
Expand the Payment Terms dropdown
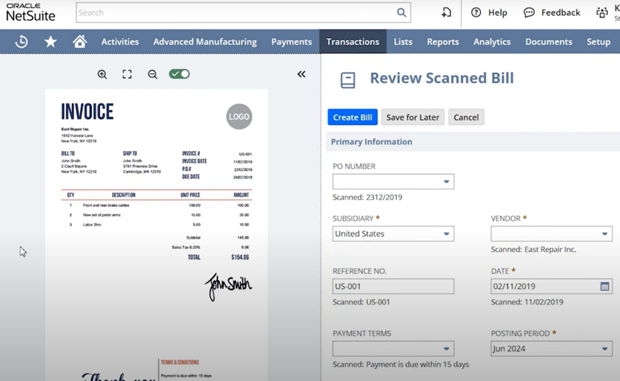point(446,349)
